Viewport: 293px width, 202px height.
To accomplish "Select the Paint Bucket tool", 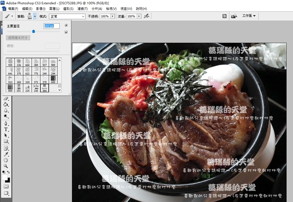I will (6, 104).
